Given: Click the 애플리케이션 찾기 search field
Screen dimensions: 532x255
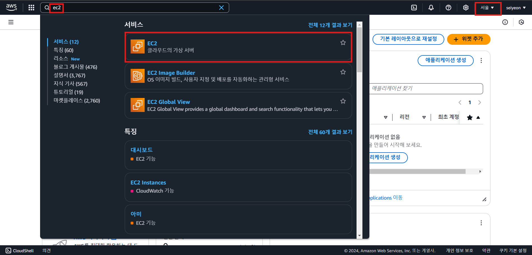Looking at the screenshot, I should (x=426, y=88).
